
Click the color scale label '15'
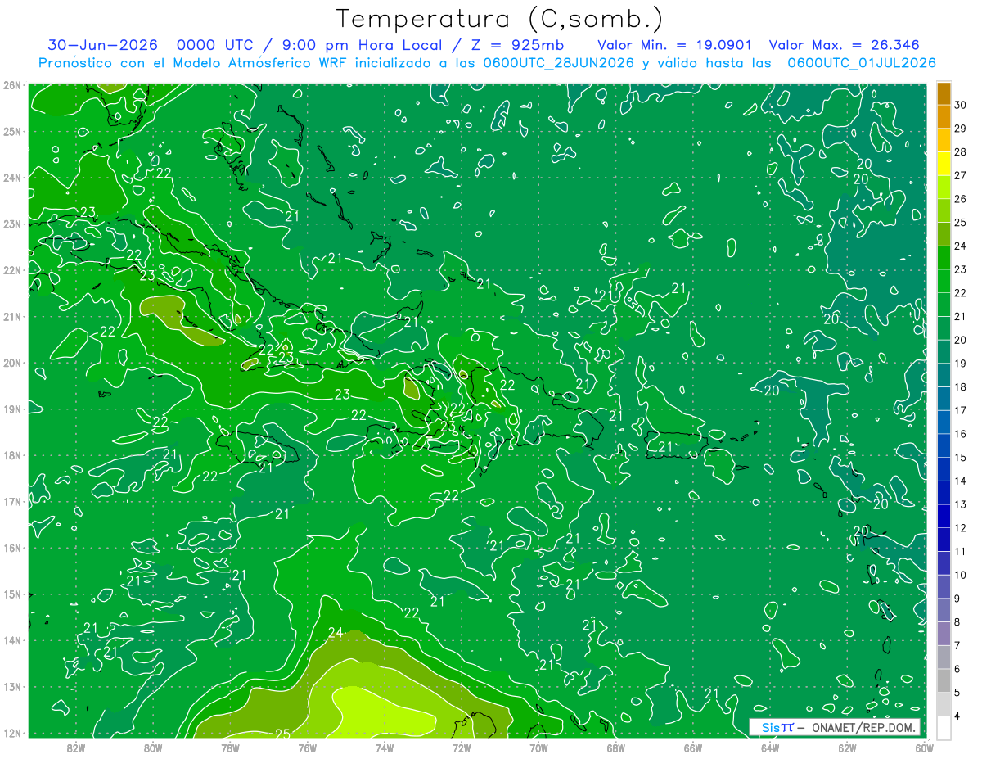coord(961,457)
